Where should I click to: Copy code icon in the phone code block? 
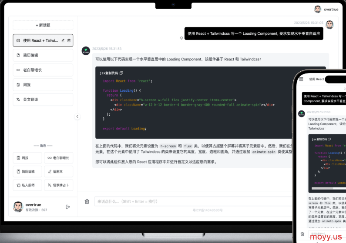click(329, 139)
